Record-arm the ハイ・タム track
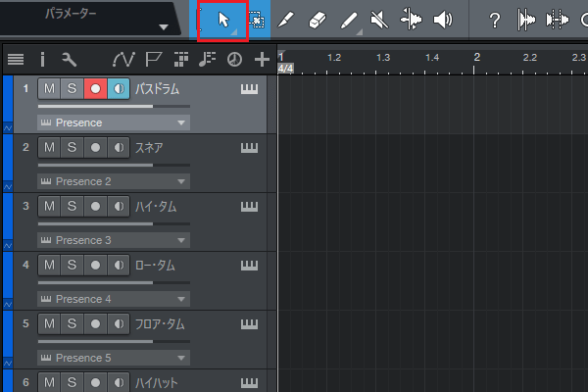Image resolution: width=588 pixels, height=392 pixels. [95, 207]
